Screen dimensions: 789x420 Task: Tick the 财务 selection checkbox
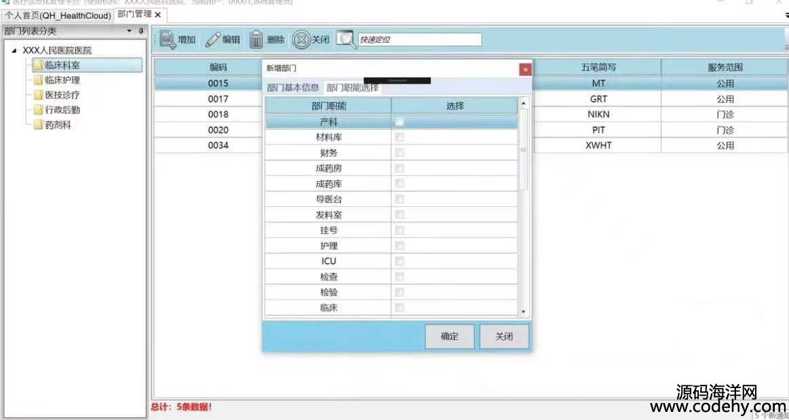pos(400,153)
